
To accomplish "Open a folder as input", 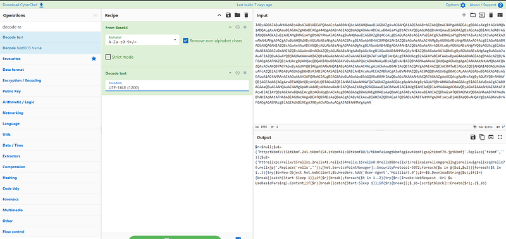I will (473, 15).
